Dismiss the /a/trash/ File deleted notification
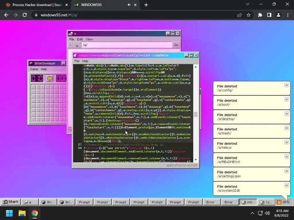The image size is (294, 220). click(287, 128)
